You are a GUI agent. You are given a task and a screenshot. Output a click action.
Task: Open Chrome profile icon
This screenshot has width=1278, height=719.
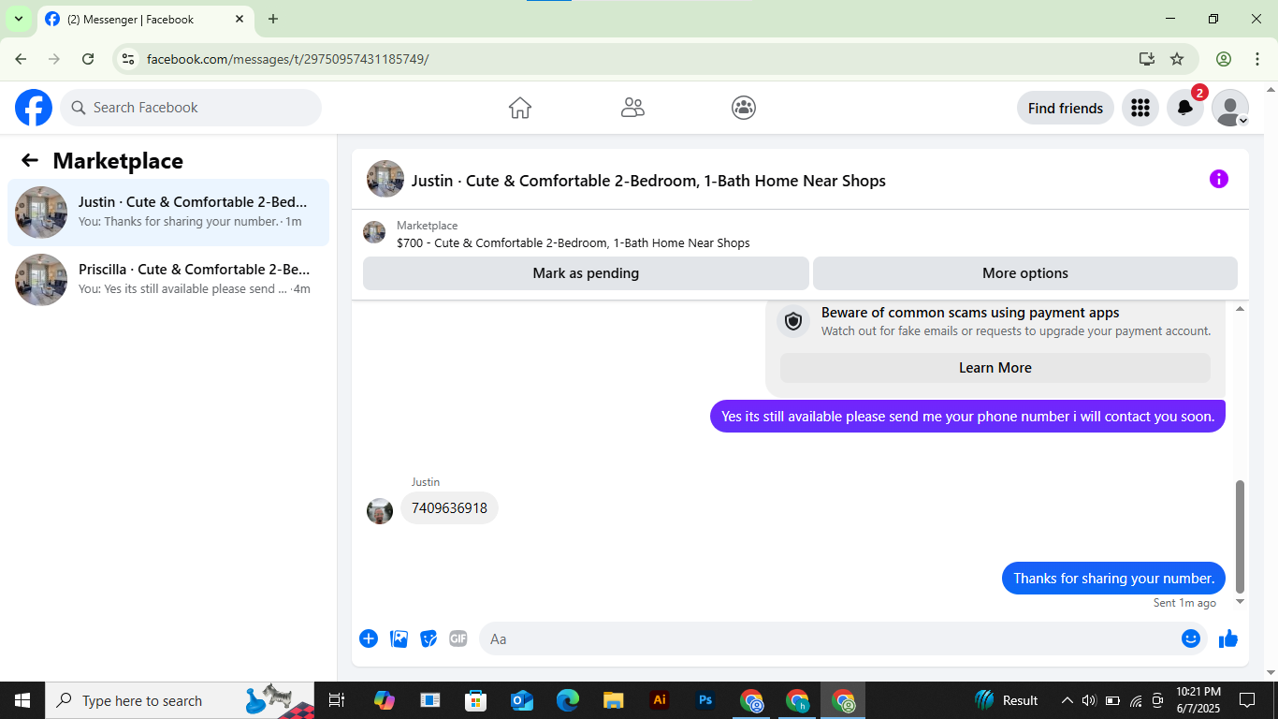1224,59
